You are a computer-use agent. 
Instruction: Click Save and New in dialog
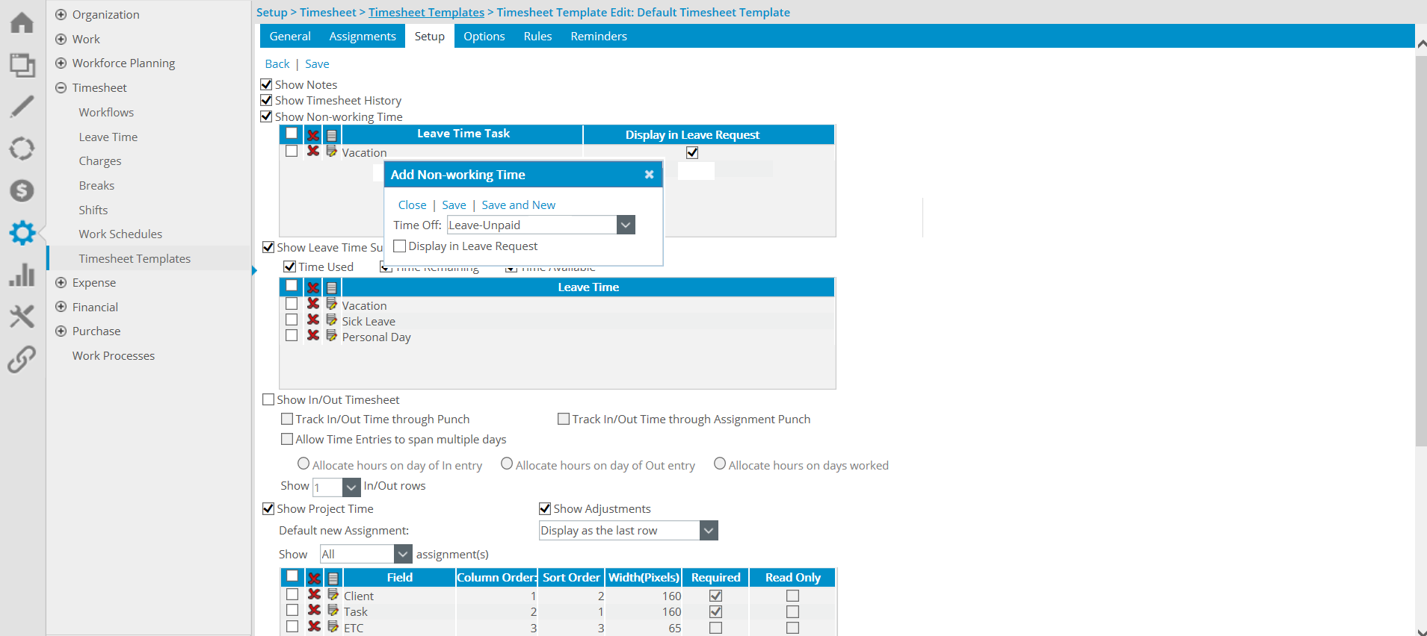518,205
